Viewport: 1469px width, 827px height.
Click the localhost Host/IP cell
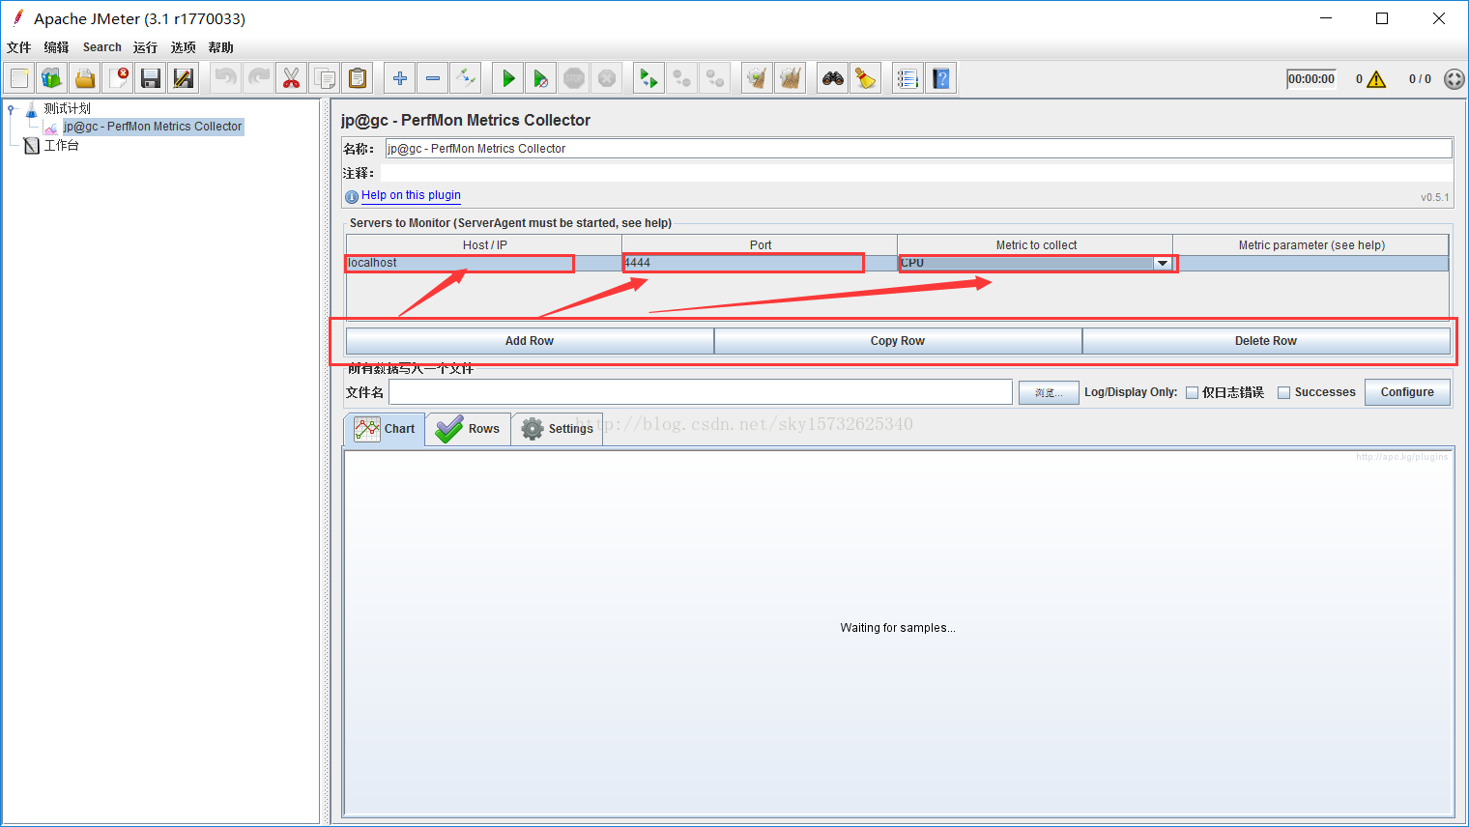coord(483,263)
